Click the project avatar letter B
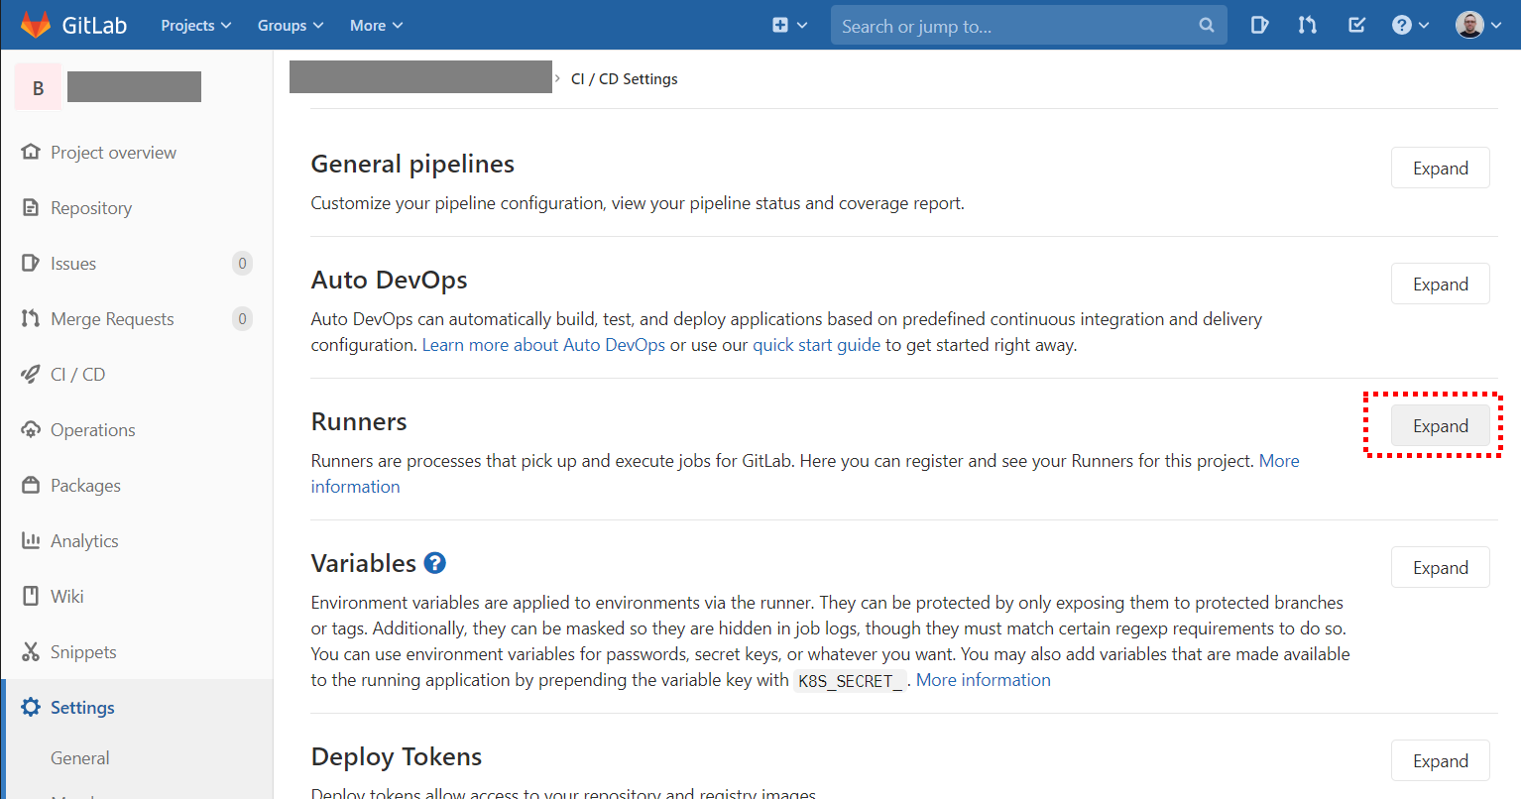 pos(38,87)
